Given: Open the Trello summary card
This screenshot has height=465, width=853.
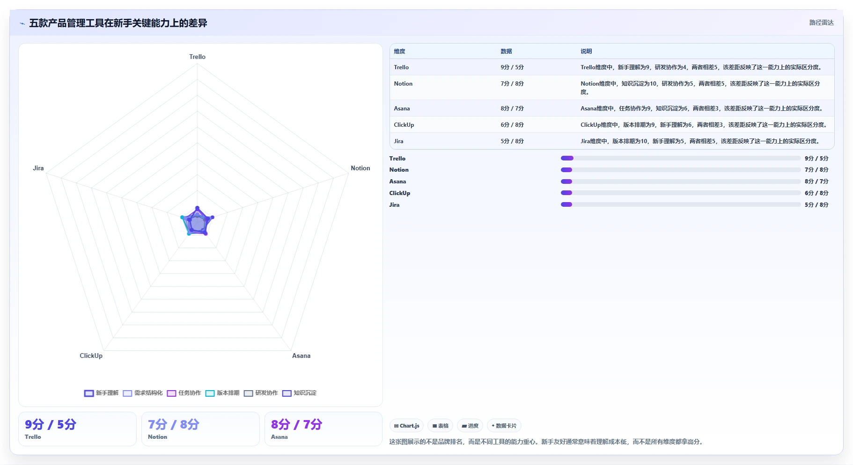Looking at the screenshot, I should click(77, 429).
